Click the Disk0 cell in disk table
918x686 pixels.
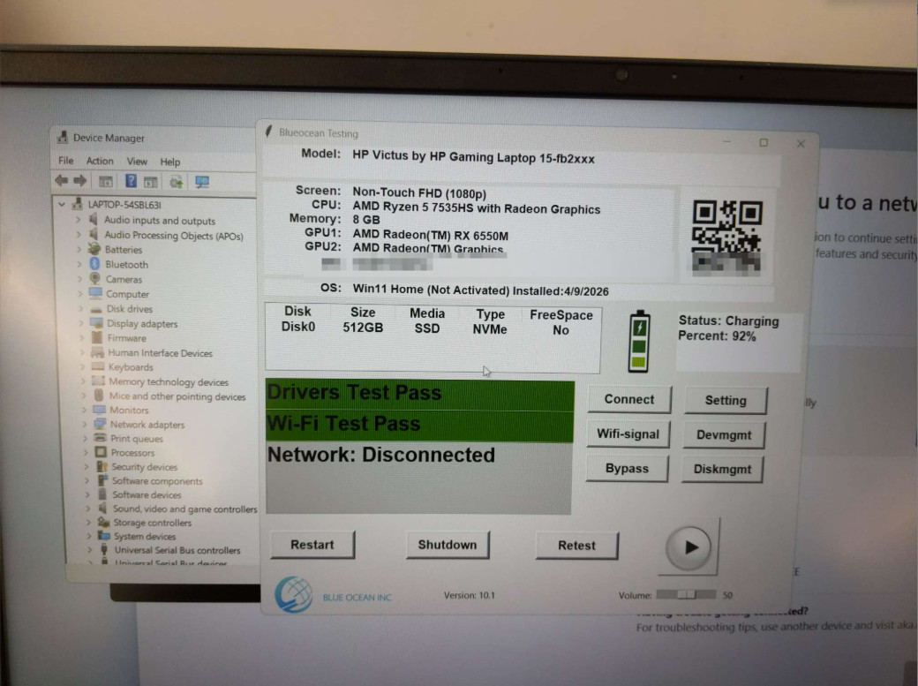tap(298, 327)
